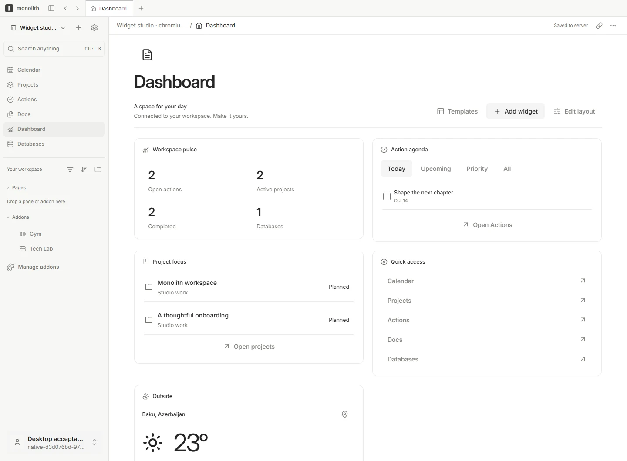The height and width of the screenshot is (461, 627).
Task: Switch to the Today agenda tab
Action: click(x=396, y=169)
